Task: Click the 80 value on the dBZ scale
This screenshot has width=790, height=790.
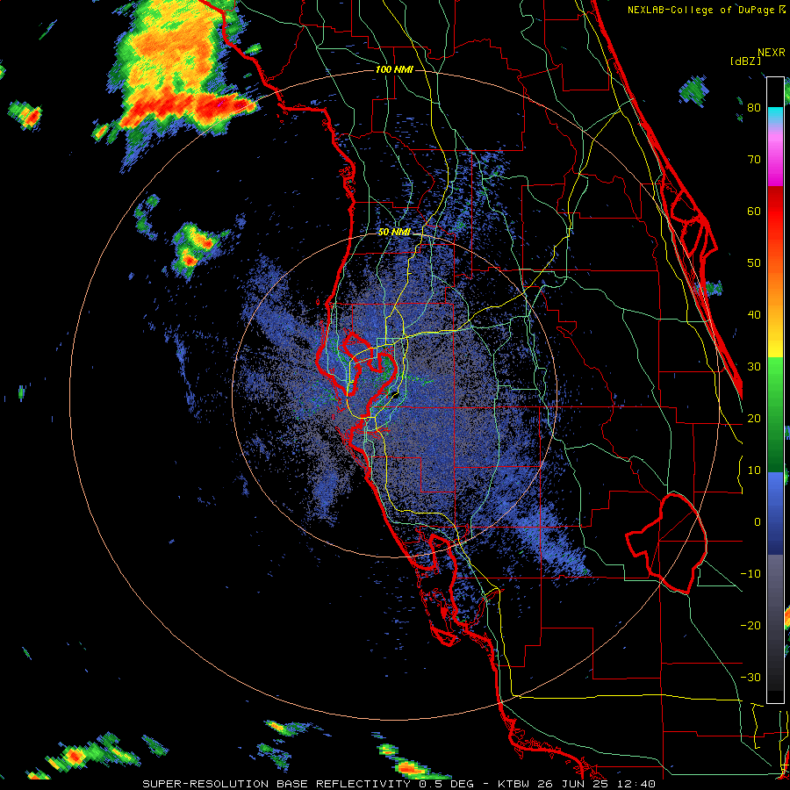Action: [x=754, y=108]
